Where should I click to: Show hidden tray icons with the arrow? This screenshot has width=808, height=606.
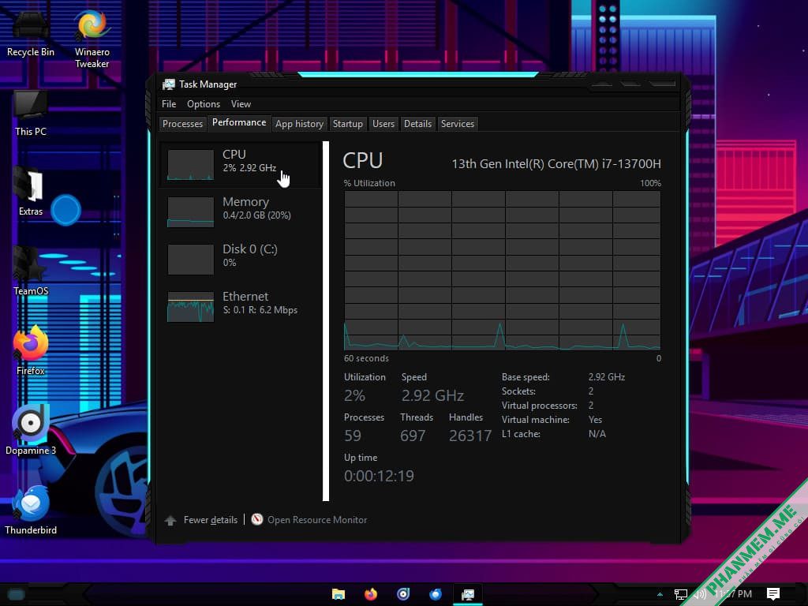pyautogui.click(x=660, y=594)
